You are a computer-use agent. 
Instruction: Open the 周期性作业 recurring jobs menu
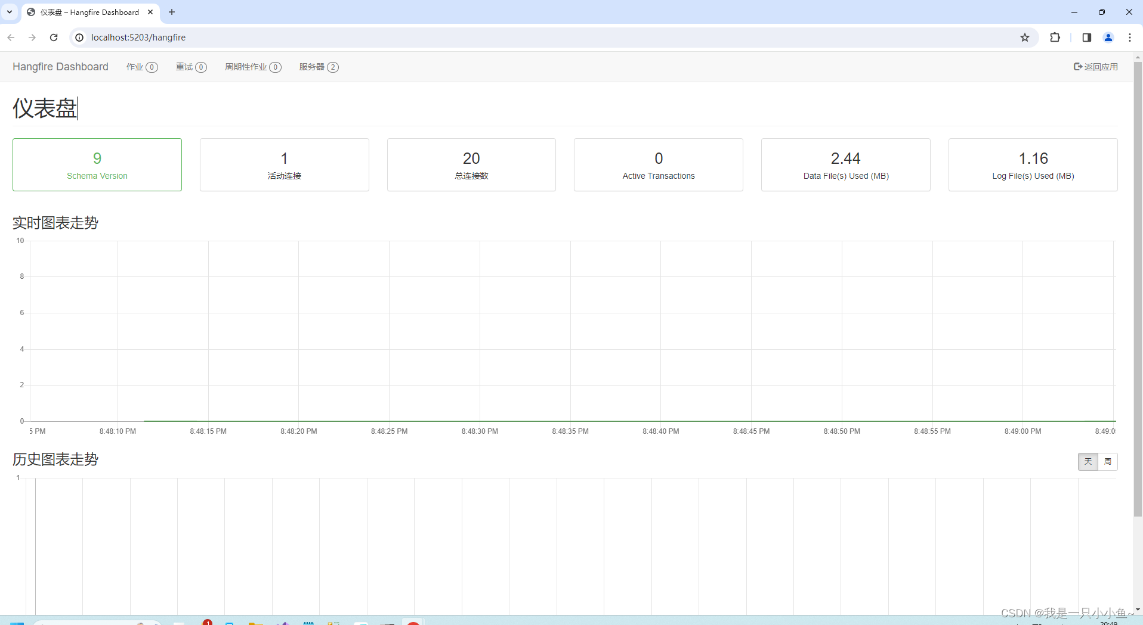[x=253, y=67]
